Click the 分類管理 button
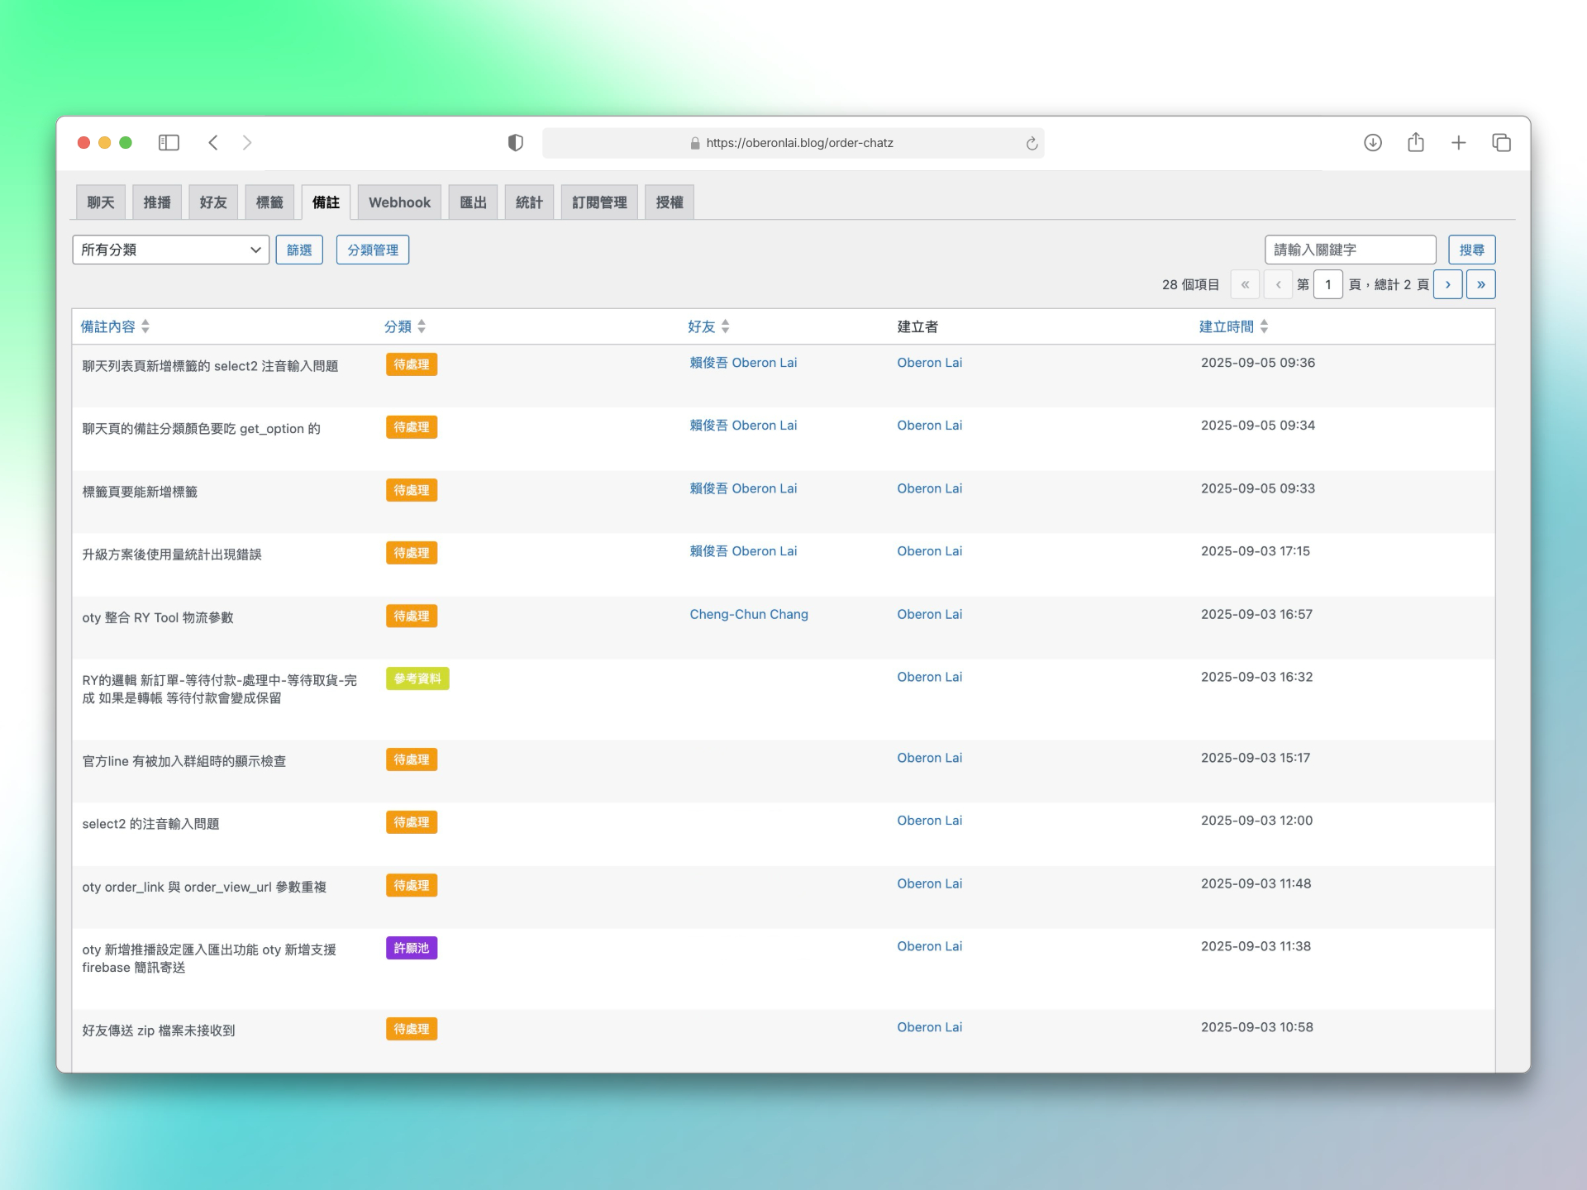The height and width of the screenshot is (1190, 1587). [372, 250]
